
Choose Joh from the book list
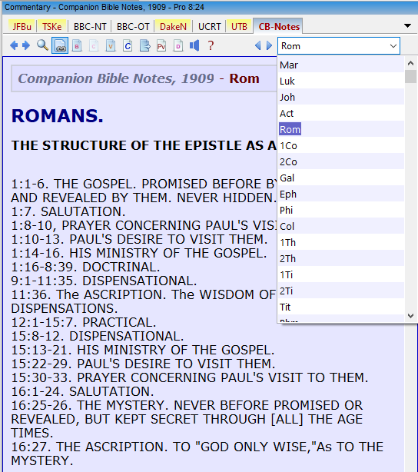341,97
